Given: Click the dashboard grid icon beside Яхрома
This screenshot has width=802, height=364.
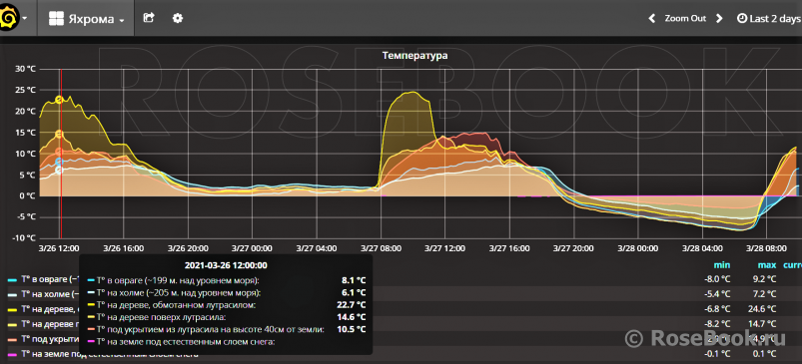Looking at the screenshot, I should coord(56,19).
